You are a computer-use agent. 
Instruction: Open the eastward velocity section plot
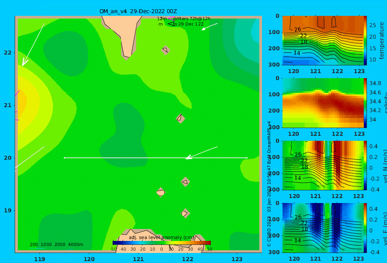point(323,228)
